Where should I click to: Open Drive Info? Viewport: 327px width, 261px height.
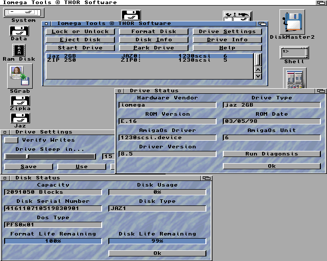(x=227, y=40)
